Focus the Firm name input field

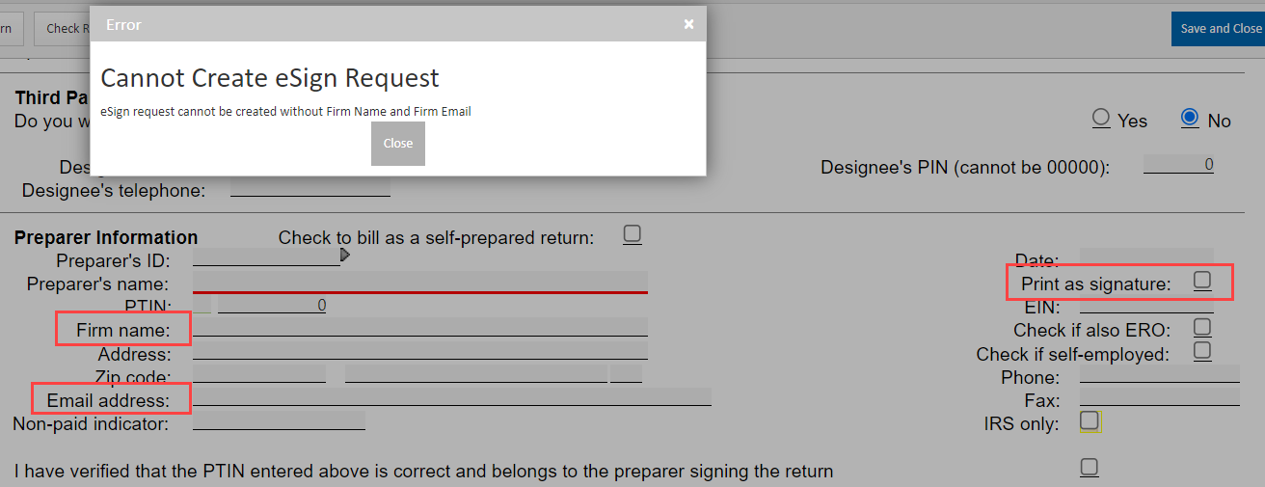click(x=420, y=328)
